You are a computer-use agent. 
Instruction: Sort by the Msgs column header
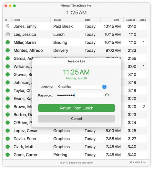click(x=143, y=20)
